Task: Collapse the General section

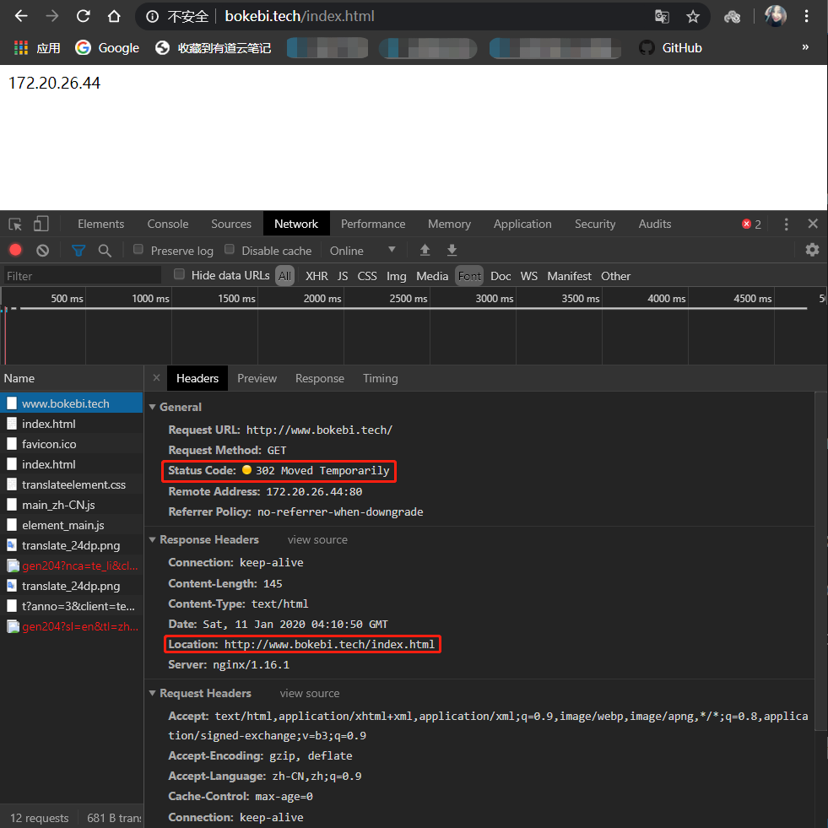Action: (152, 407)
